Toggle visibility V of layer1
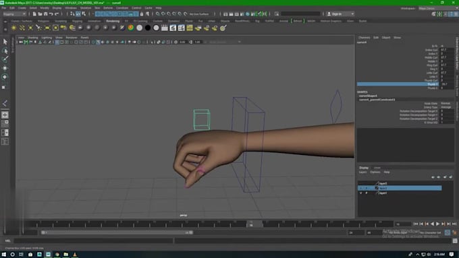Image resolution: width=459 pixels, height=258 pixels. pos(360,193)
